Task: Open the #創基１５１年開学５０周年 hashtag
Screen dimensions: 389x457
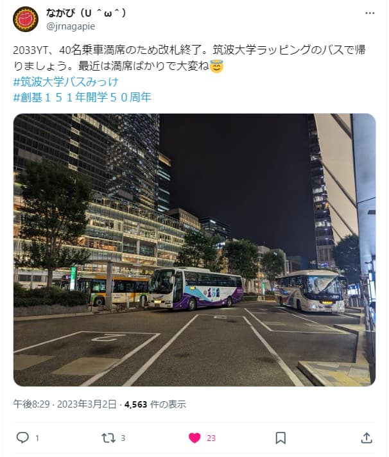Action: tap(82, 98)
